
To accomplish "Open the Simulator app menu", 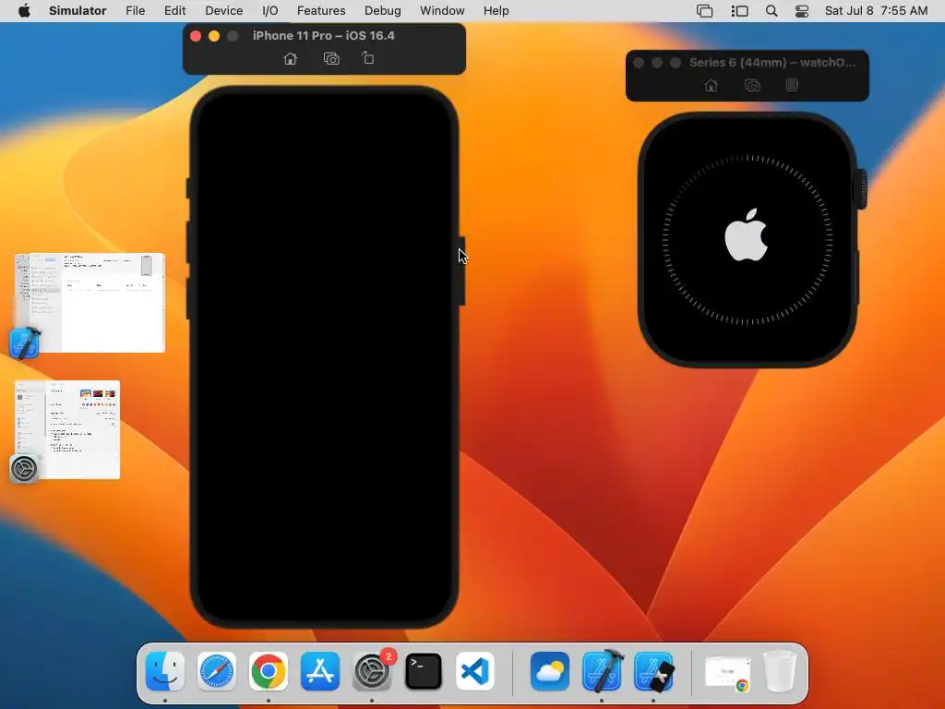I will pos(78,11).
